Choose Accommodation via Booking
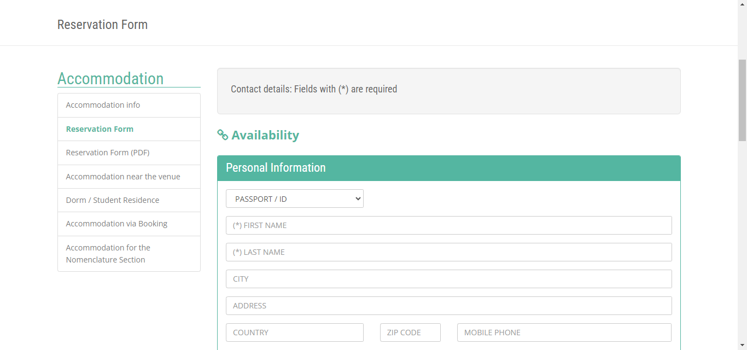 coord(116,224)
